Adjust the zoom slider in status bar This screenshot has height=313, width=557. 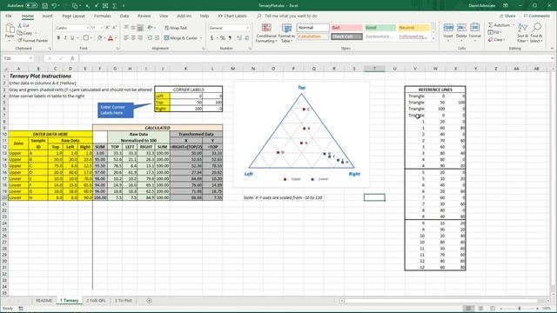[x=519, y=309]
